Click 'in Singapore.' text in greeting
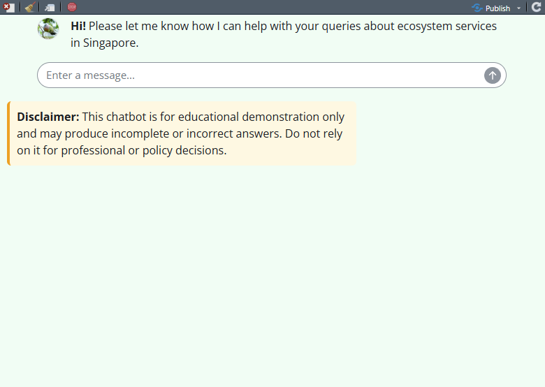Image resolution: width=545 pixels, height=387 pixels. (x=105, y=43)
